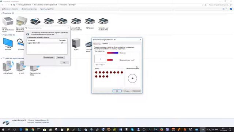Image resolution: width=234 pixels, height=132 pixels.
Task: Open Microsoft Store from the taskbar
Action: pyautogui.click(x=45, y=129)
